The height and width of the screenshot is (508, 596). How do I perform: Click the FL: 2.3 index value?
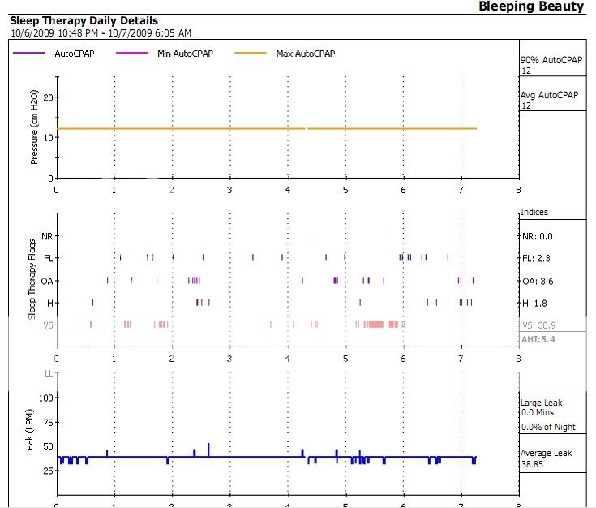(537, 259)
